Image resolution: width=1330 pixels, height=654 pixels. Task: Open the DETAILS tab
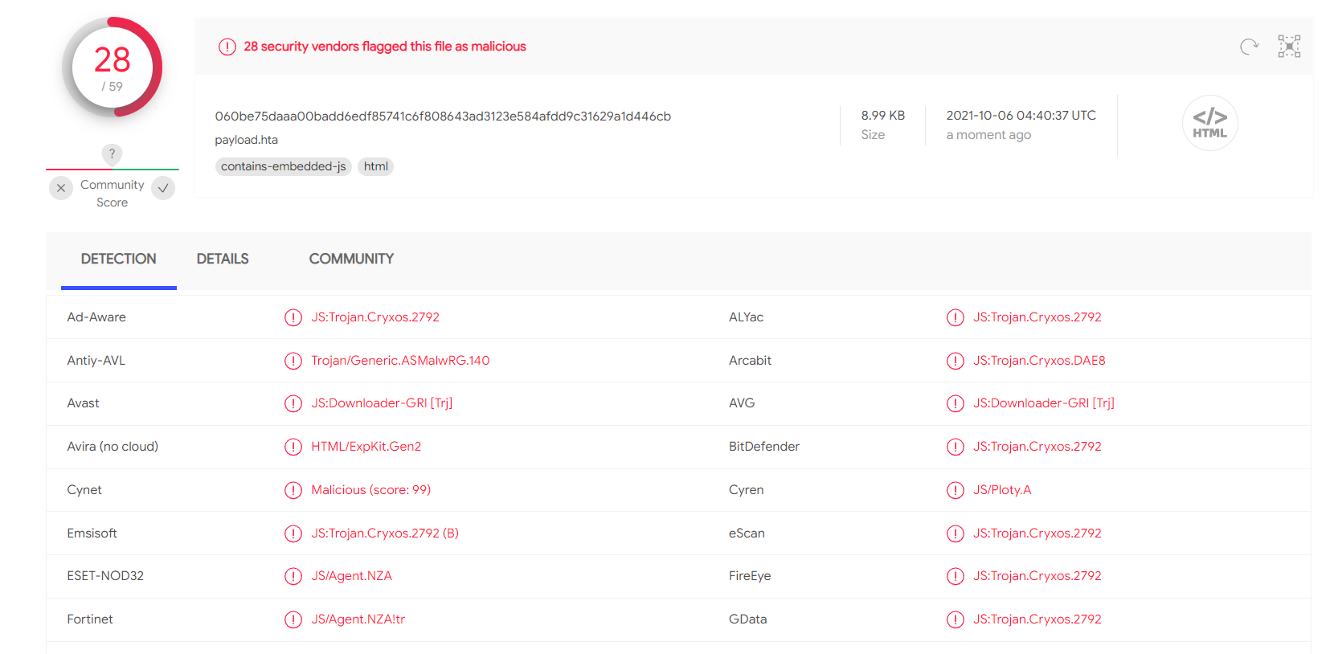click(x=223, y=259)
